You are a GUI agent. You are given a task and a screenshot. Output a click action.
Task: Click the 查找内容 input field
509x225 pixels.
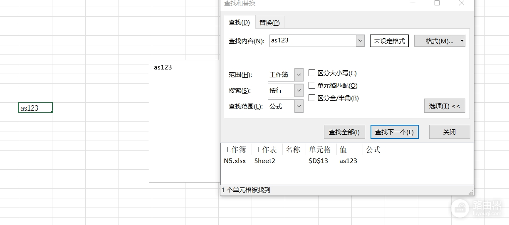pyautogui.click(x=313, y=41)
